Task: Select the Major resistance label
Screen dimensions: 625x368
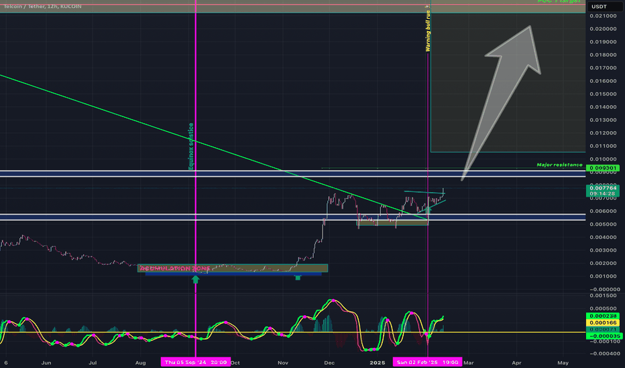Action: click(x=559, y=165)
